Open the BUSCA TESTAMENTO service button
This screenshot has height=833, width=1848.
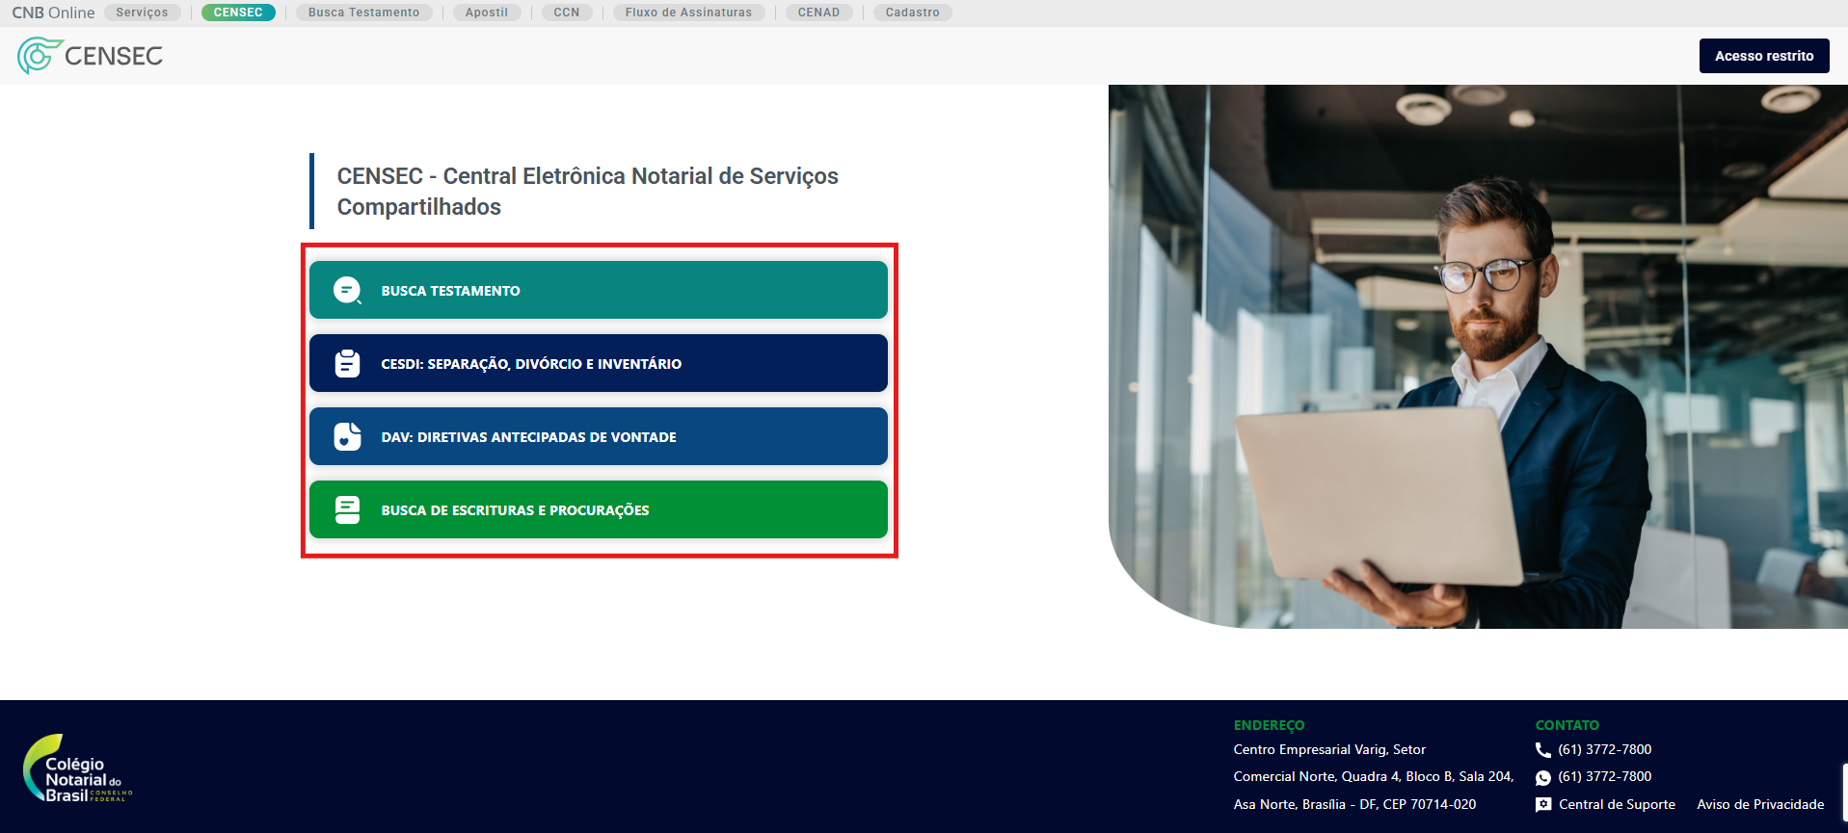pyautogui.click(x=598, y=290)
